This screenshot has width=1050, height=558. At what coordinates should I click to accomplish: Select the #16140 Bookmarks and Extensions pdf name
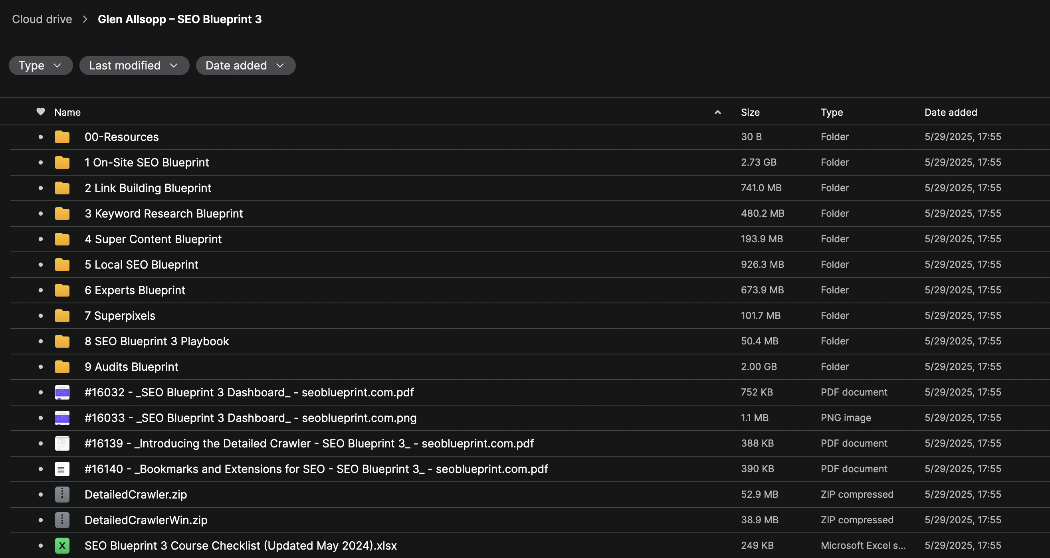tap(316, 469)
